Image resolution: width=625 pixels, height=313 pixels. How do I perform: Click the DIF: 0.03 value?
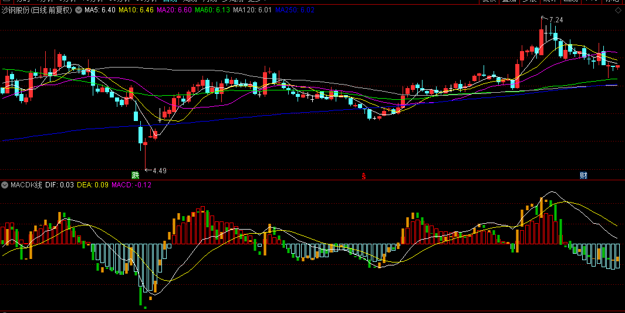point(59,185)
